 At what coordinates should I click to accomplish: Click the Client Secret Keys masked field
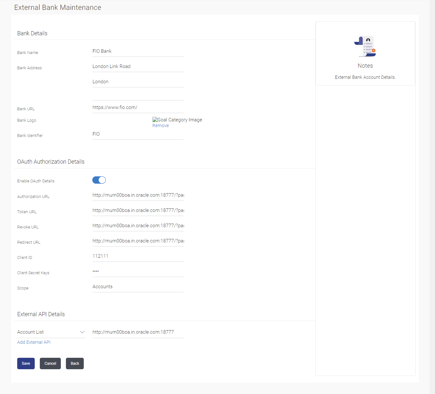tap(138, 271)
